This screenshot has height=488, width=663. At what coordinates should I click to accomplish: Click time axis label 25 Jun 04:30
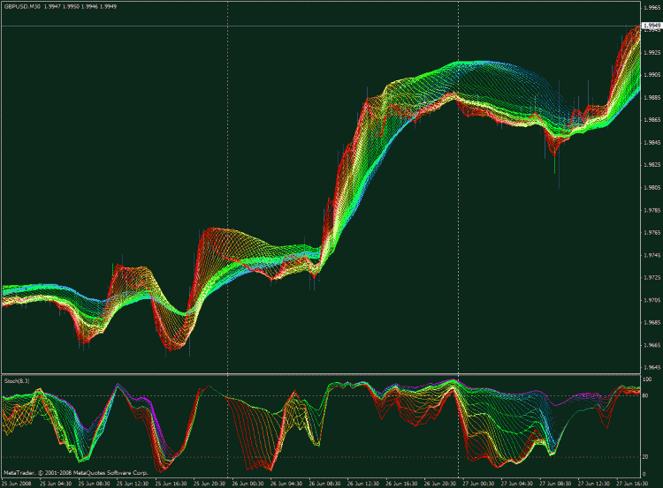(56, 484)
